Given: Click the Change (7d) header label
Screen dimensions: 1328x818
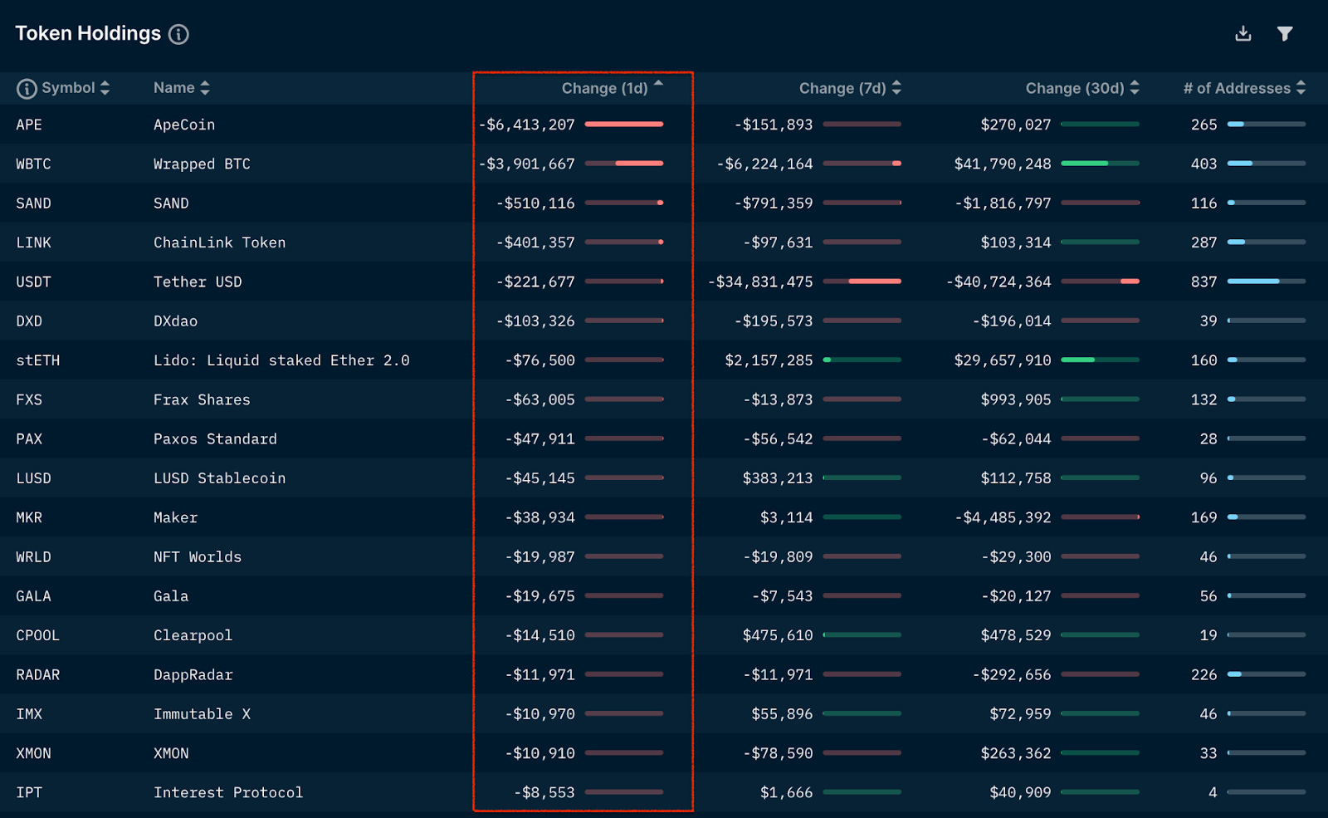Looking at the screenshot, I should coord(842,89).
